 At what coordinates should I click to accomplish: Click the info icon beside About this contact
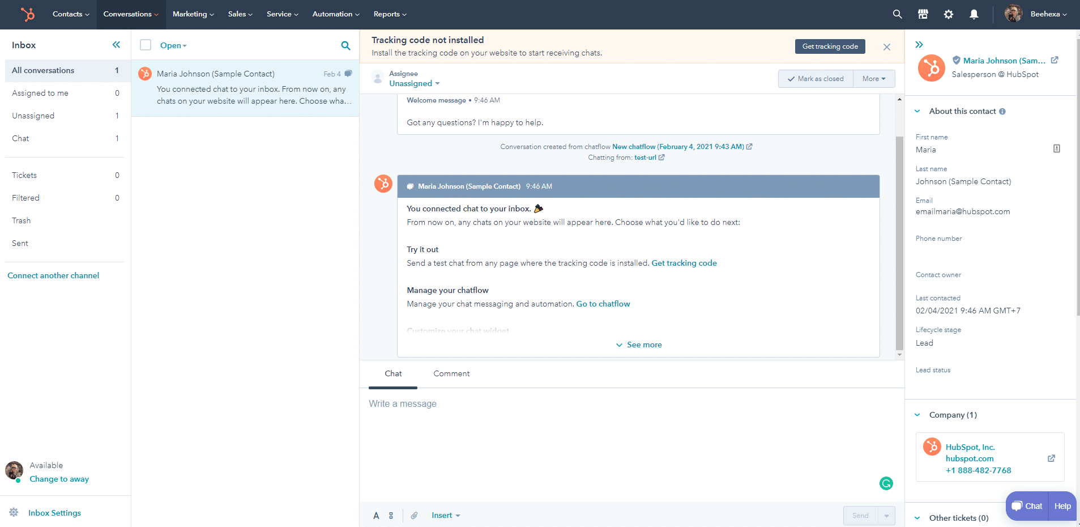pyautogui.click(x=1002, y=112)
